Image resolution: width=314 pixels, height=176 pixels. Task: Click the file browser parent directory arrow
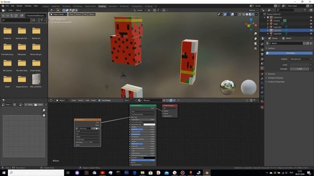pos(12,16)
